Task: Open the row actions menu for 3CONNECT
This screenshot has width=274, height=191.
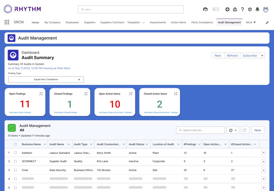Action: pos(264,161)
